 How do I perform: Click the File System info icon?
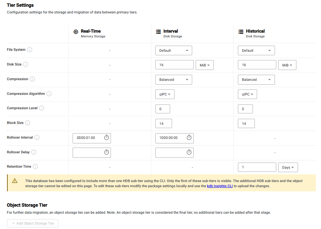pos(30,50)
